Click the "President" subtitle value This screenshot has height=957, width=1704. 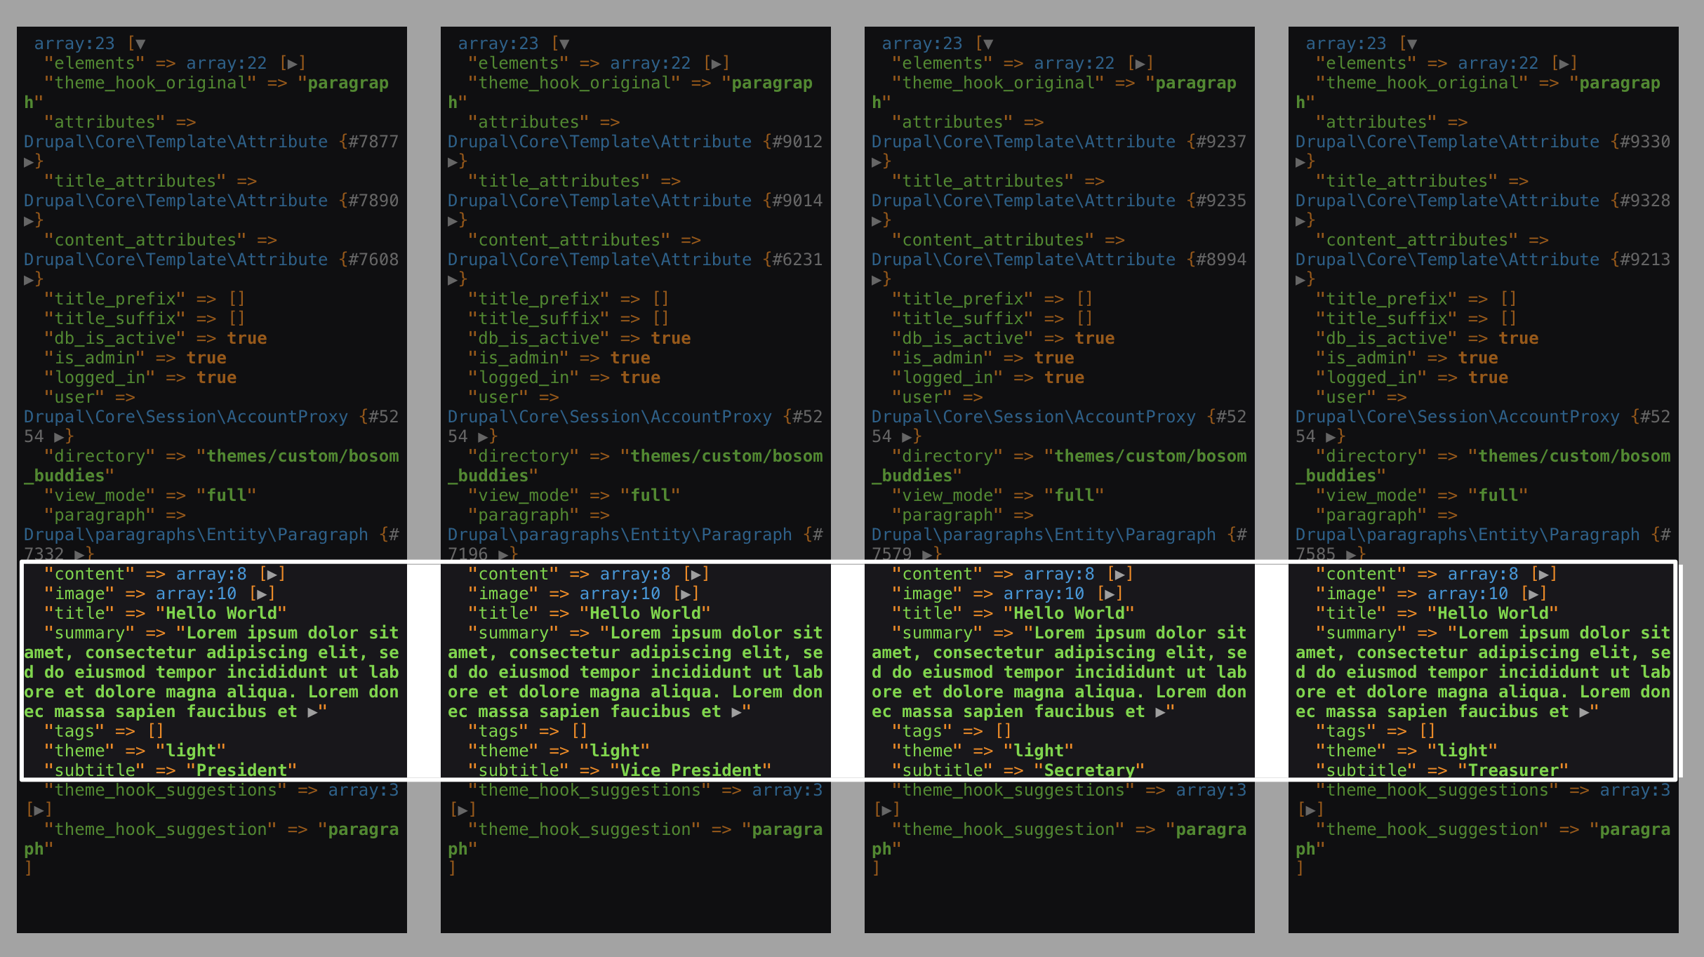[241, 770]
